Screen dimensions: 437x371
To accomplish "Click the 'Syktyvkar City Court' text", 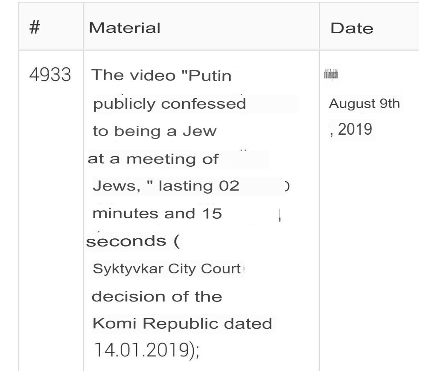I will (167, 269).
